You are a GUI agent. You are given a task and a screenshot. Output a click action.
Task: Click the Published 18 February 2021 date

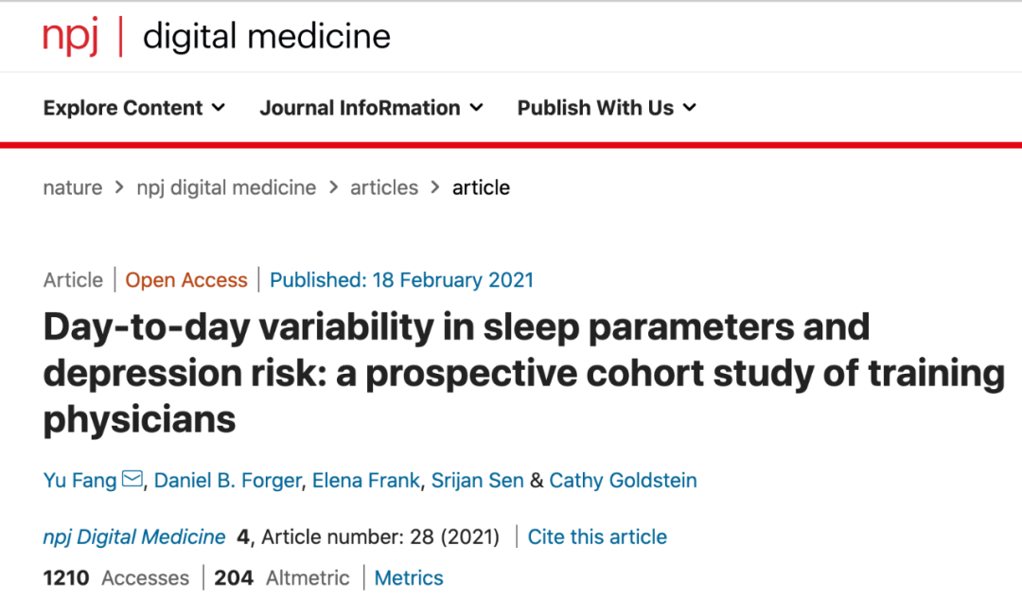click(401, 280)
